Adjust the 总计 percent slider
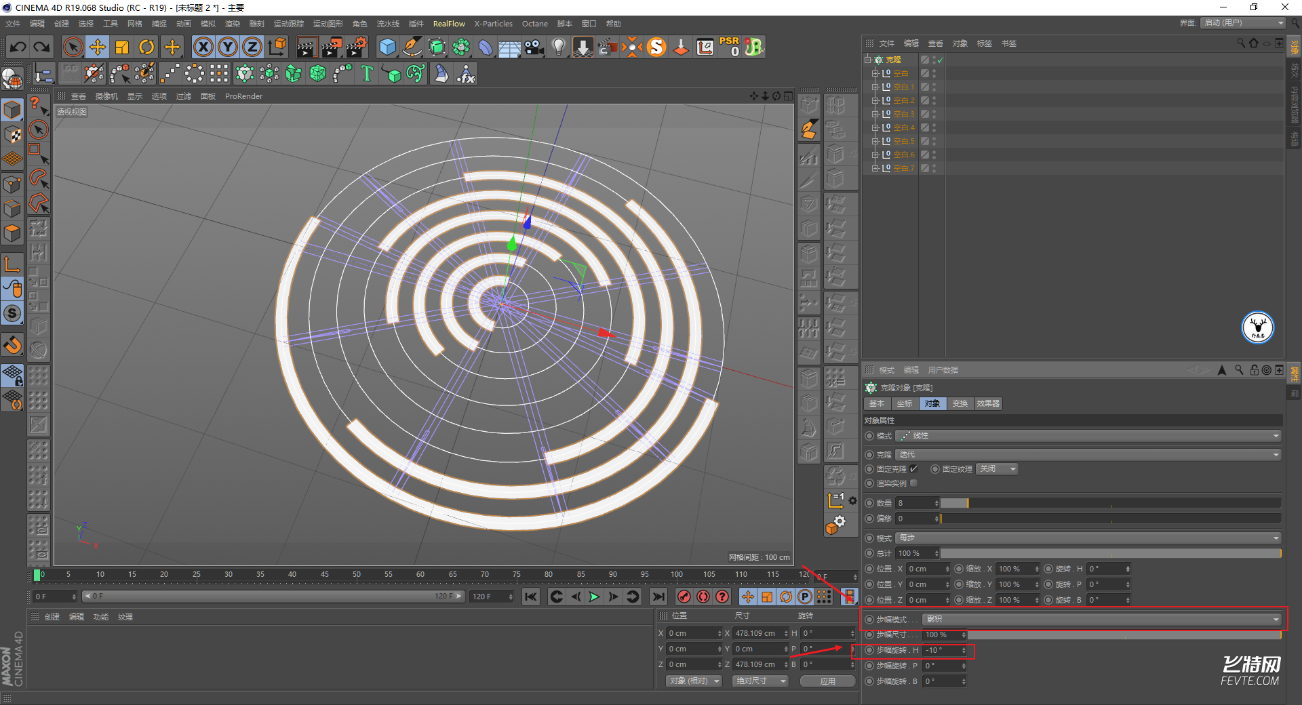Screen dimensions: 1302x705 click(1110, 553)
